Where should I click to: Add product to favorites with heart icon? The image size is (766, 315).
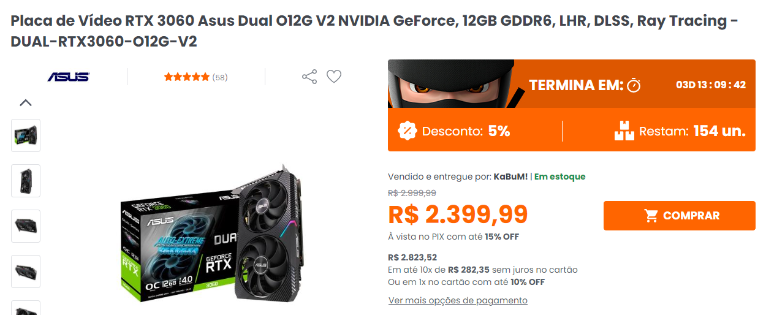click(x=334, y=77)
